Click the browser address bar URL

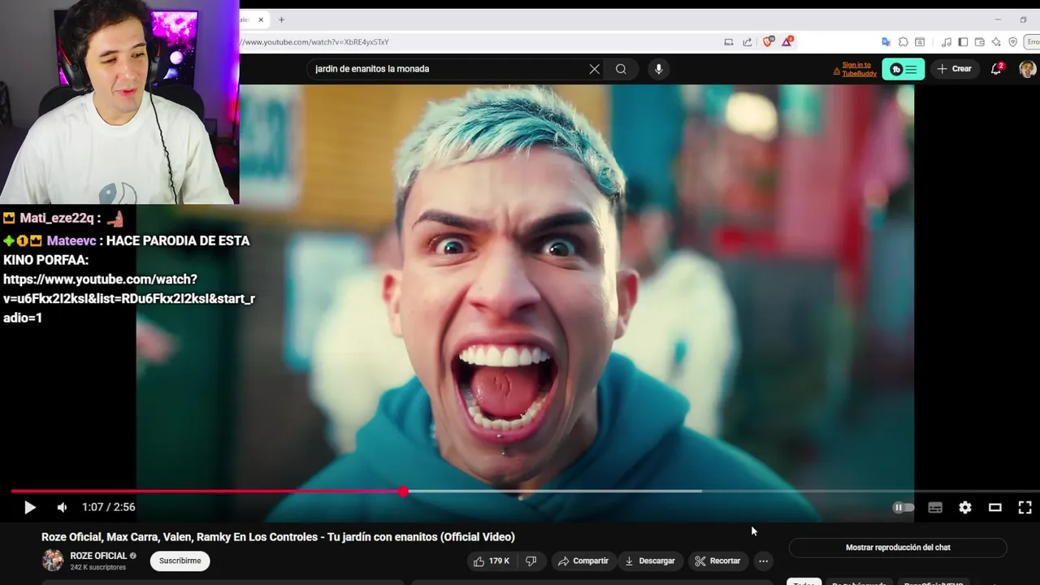315,42
